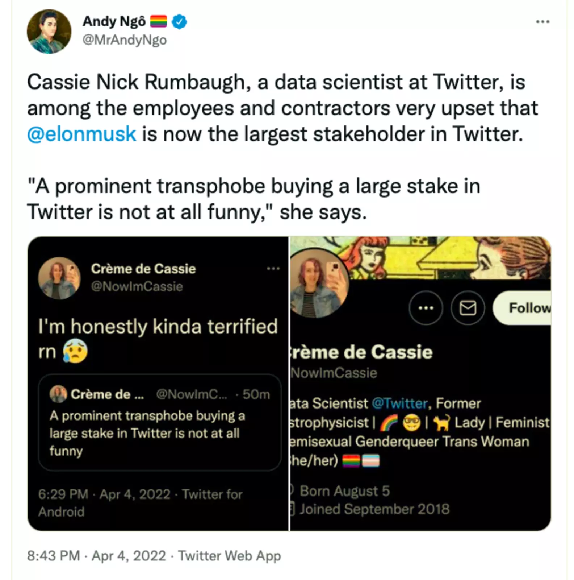Open the @MrAndyNgo handle

click(x=125, y=40)
